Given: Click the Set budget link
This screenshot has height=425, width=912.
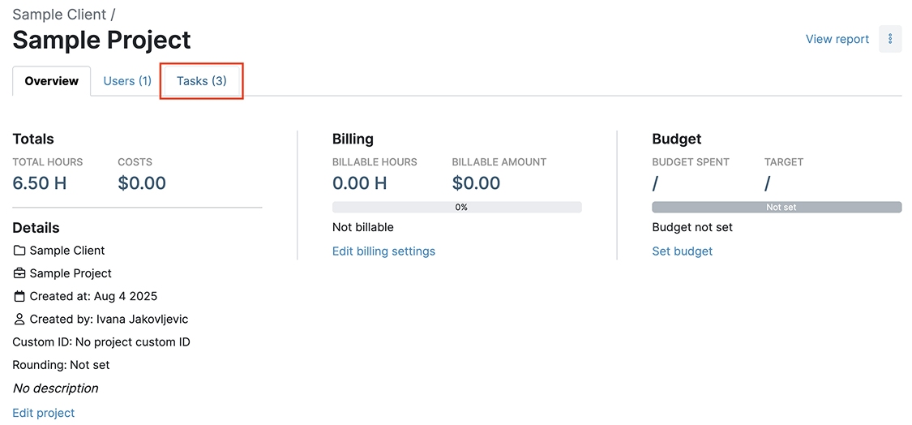Looking at the screenshot, I should [682, 251].
